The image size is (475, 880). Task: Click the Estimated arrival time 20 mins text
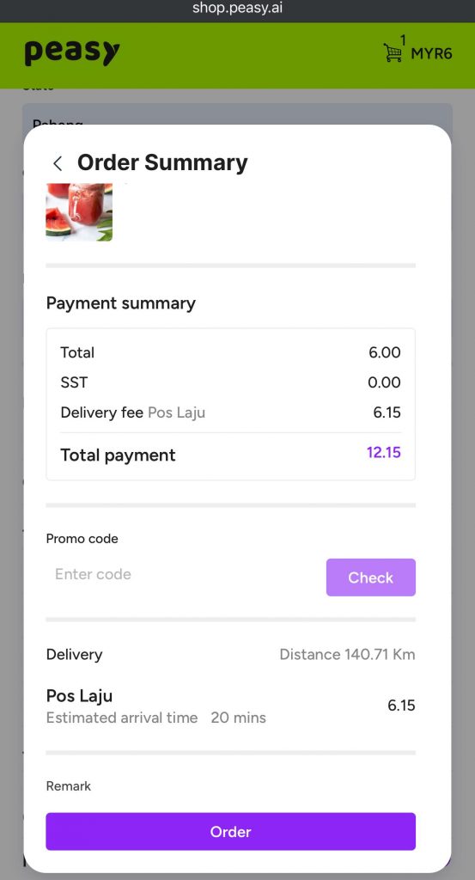(156, 718)
